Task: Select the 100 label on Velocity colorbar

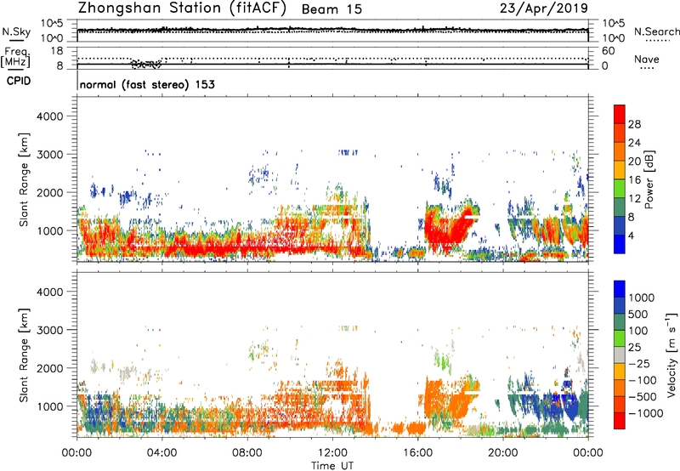Action: coord(638,331)
